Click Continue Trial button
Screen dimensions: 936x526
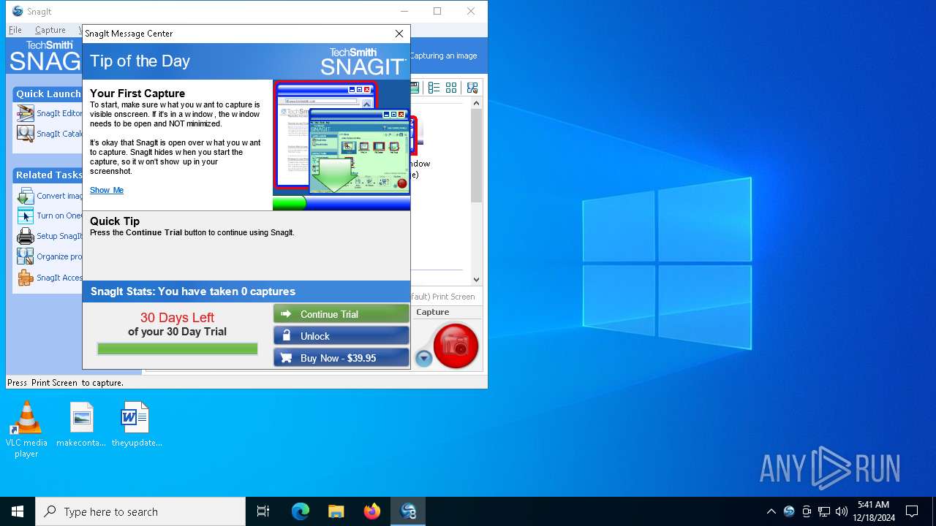tap(341, 314)
